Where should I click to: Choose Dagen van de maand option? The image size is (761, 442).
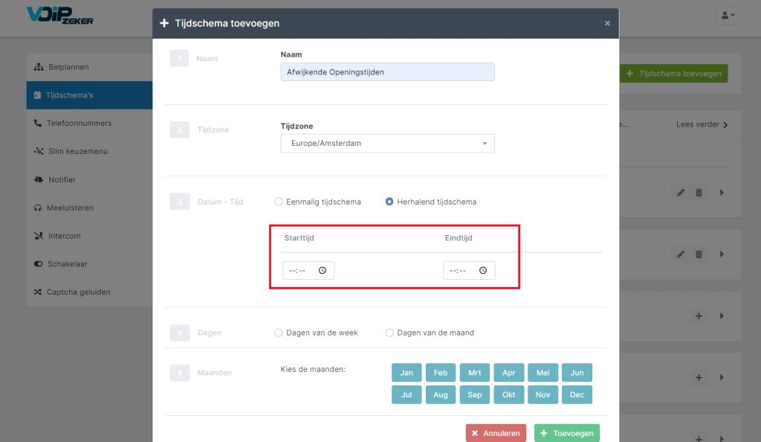point(389,333)
